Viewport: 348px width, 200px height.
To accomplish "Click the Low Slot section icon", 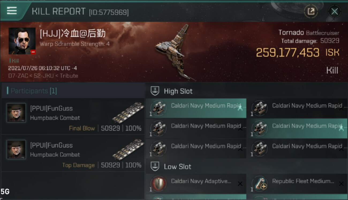I will tap(155, 167).
